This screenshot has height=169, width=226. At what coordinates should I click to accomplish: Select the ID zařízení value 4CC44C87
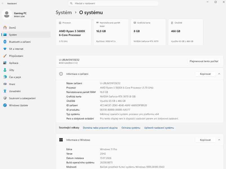pyautogui.click(x=123, y=105)
